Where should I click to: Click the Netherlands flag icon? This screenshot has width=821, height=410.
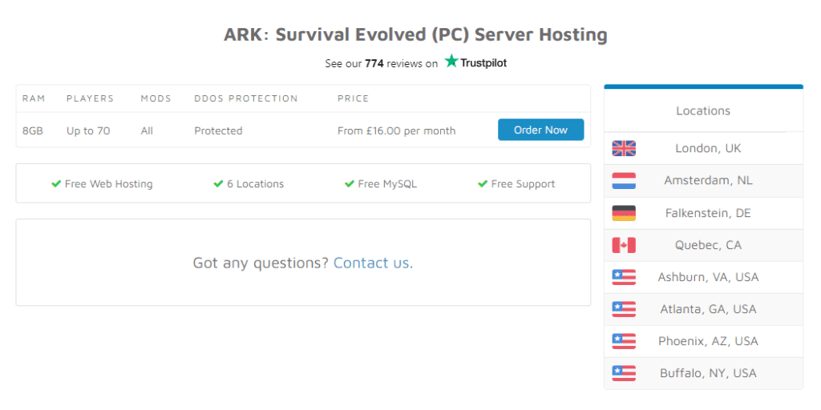click(x=623, y=181)
